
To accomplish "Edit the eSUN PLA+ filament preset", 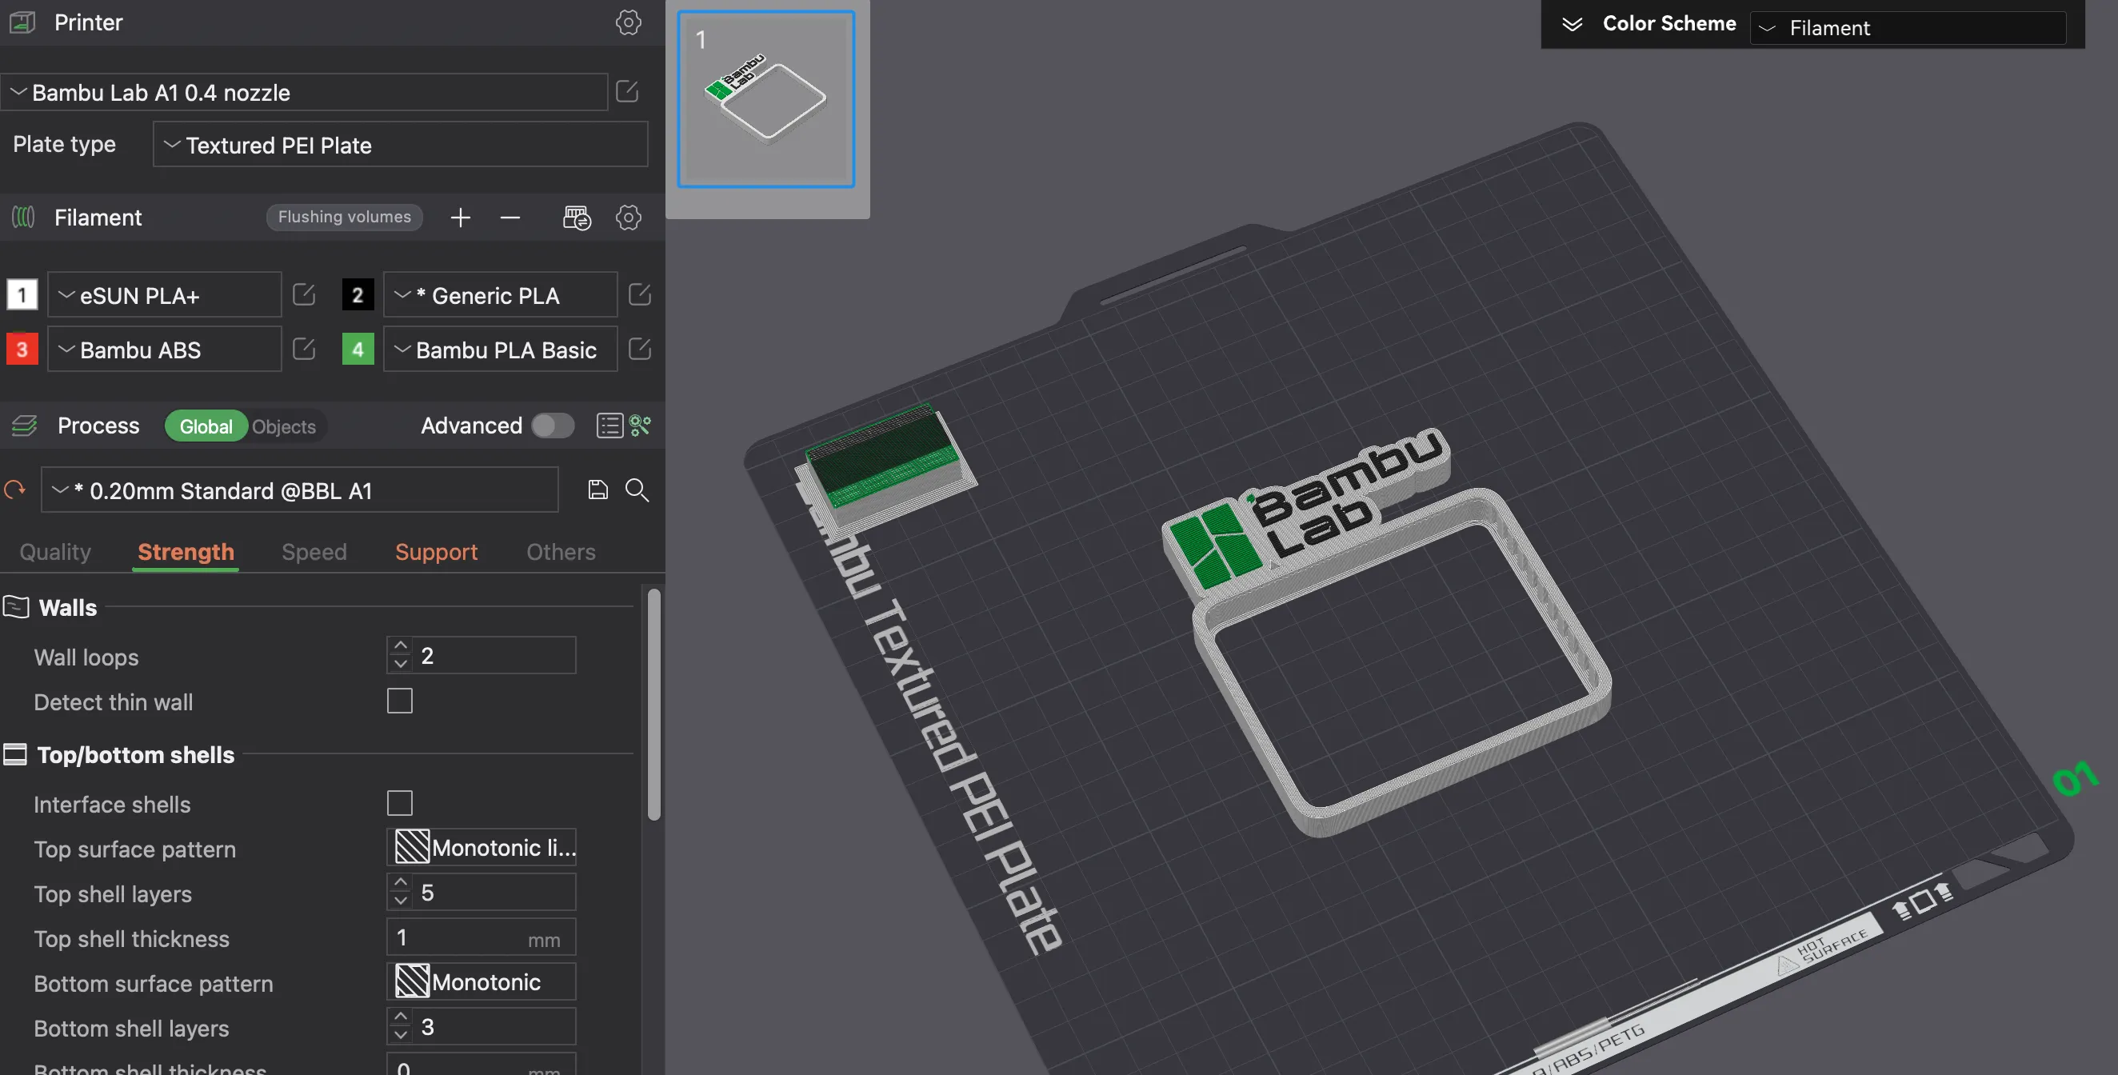I will (303, 294).
